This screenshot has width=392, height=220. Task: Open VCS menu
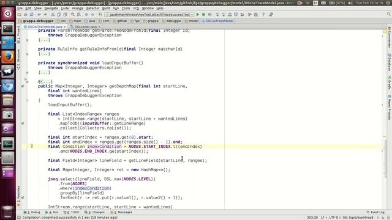tap(136, 8)
